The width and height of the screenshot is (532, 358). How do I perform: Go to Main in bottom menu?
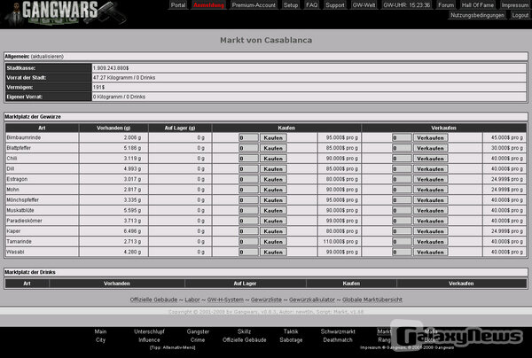pos(100,331)
